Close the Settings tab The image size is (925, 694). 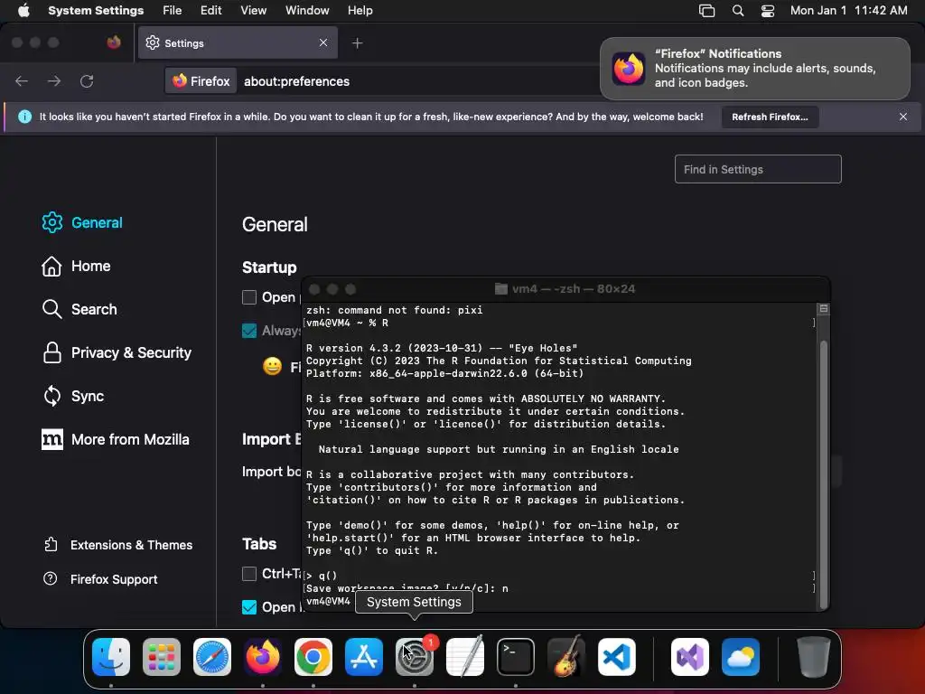pyautogui.click(x=323, y=42)
